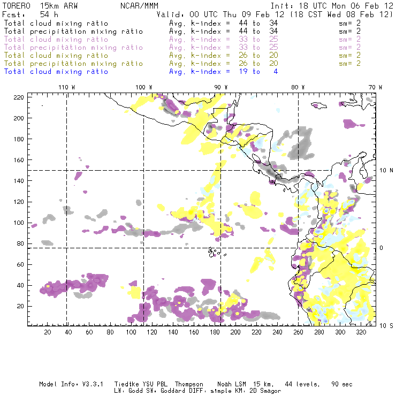
Task: Pick the olive "Total cloud mixing ratio" legend row
Action: (x=181, y=55)
